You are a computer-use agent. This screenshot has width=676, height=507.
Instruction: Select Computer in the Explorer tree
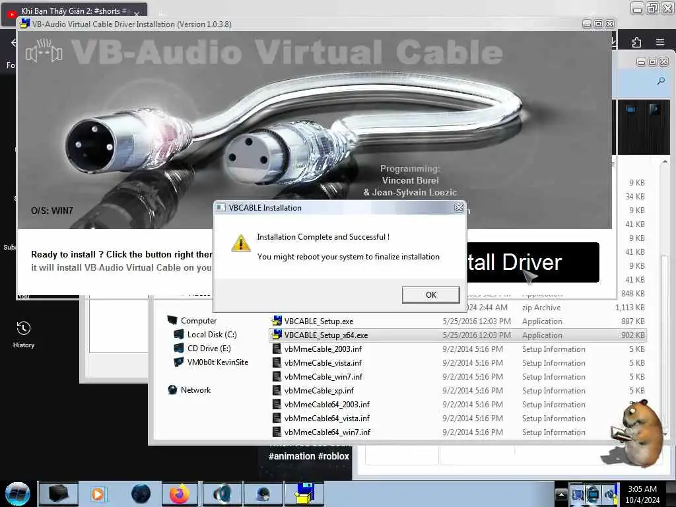point(198,321)
